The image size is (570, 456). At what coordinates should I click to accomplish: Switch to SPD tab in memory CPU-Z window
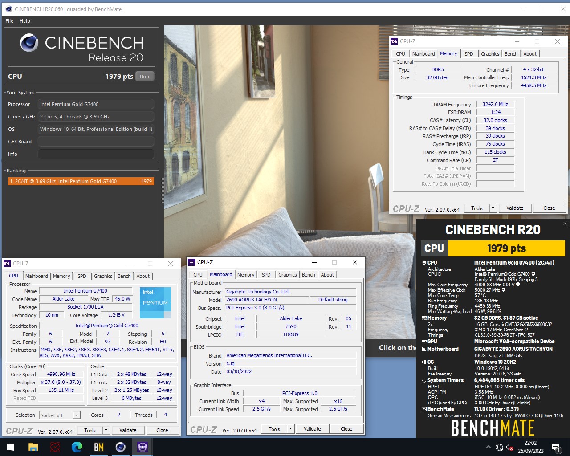tap(469, 54)
